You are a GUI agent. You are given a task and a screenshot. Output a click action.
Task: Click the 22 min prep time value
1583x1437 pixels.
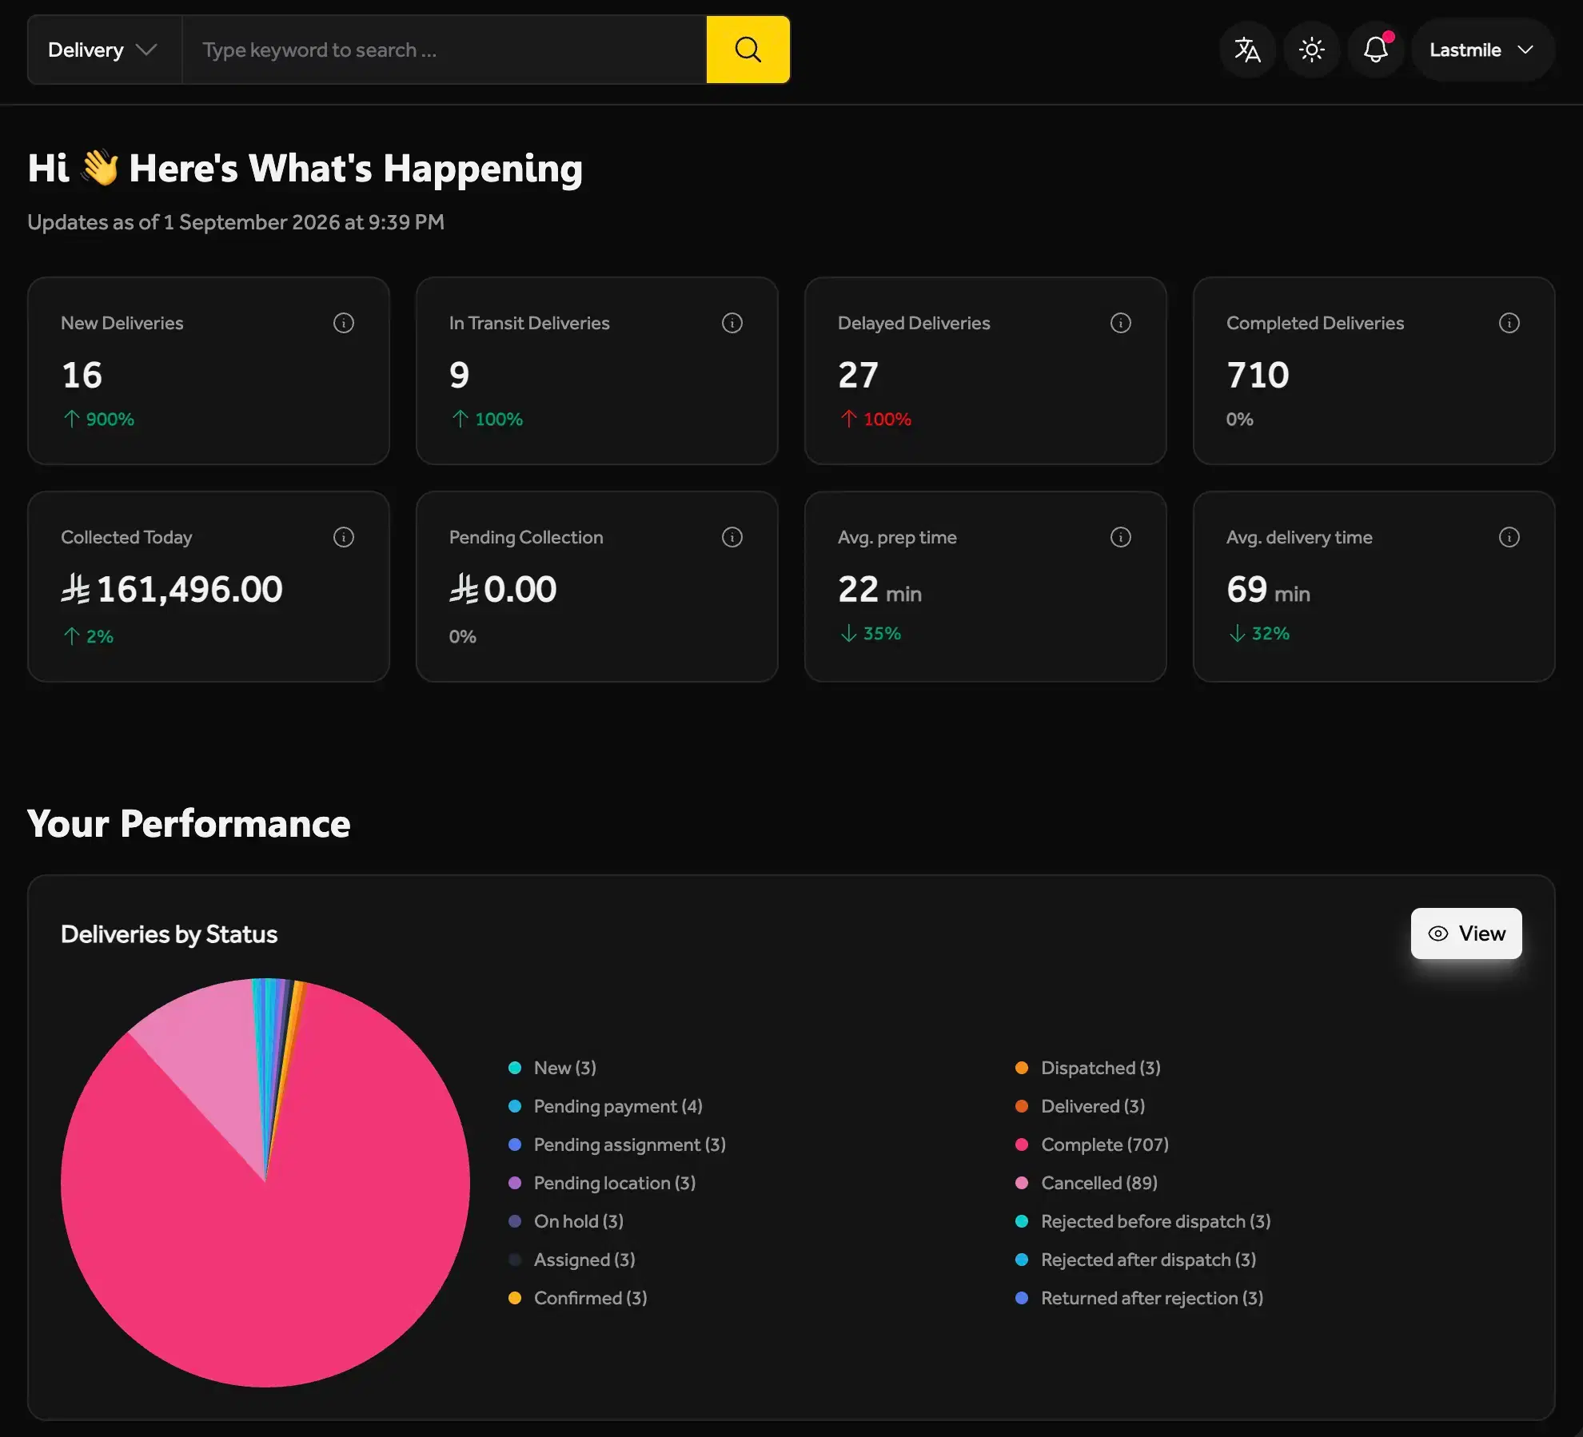pyautogui.click(x=880, y=590)
